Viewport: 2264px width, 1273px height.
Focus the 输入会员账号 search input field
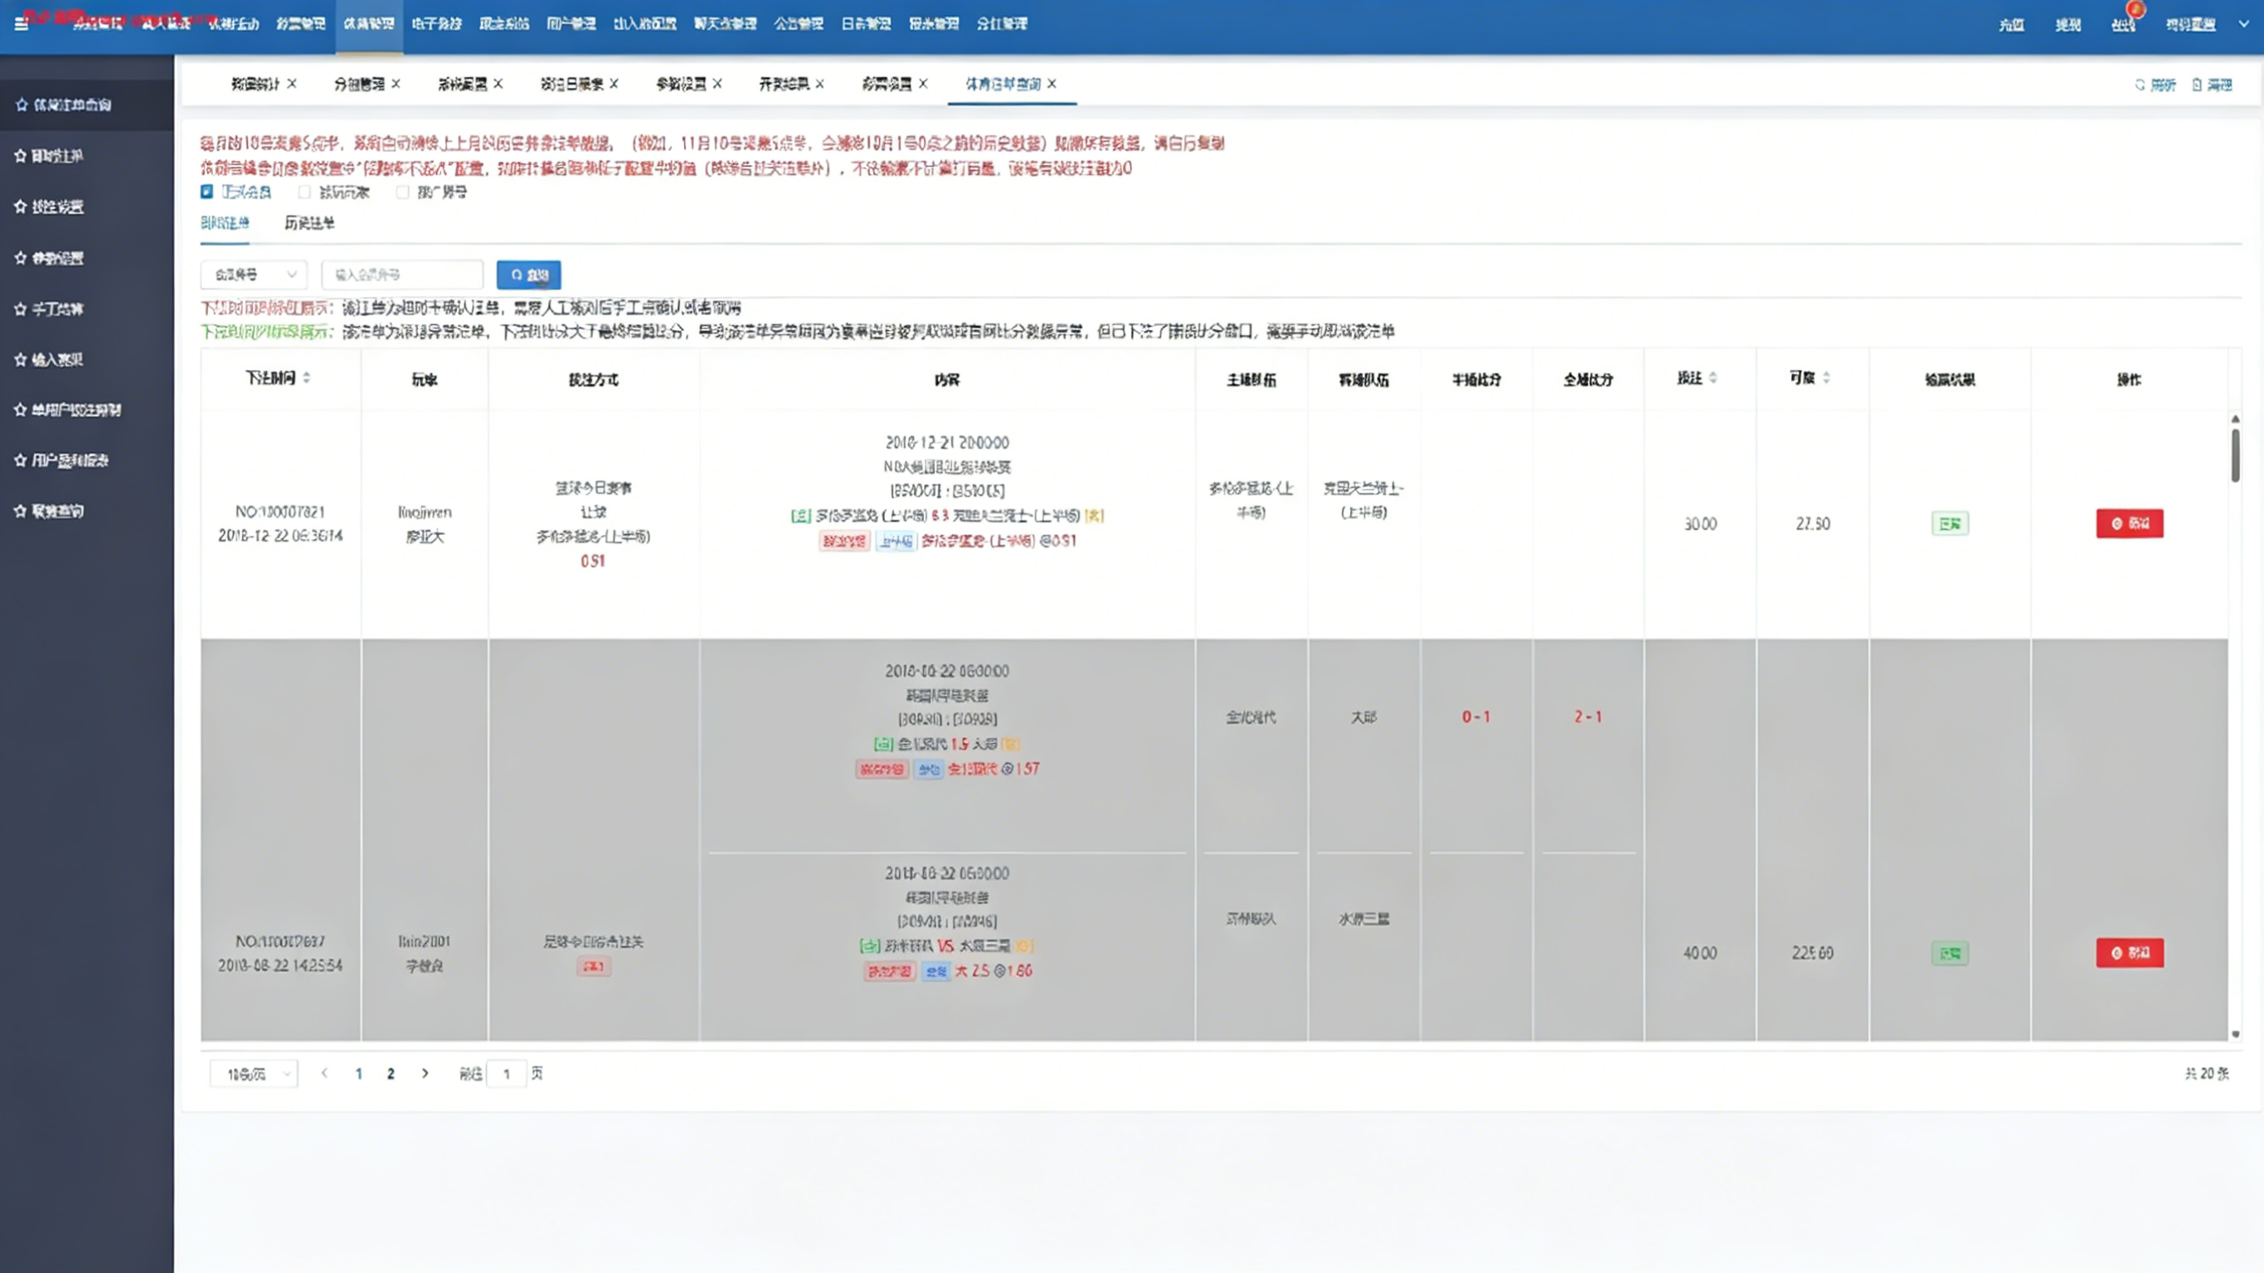pos(402,275)
